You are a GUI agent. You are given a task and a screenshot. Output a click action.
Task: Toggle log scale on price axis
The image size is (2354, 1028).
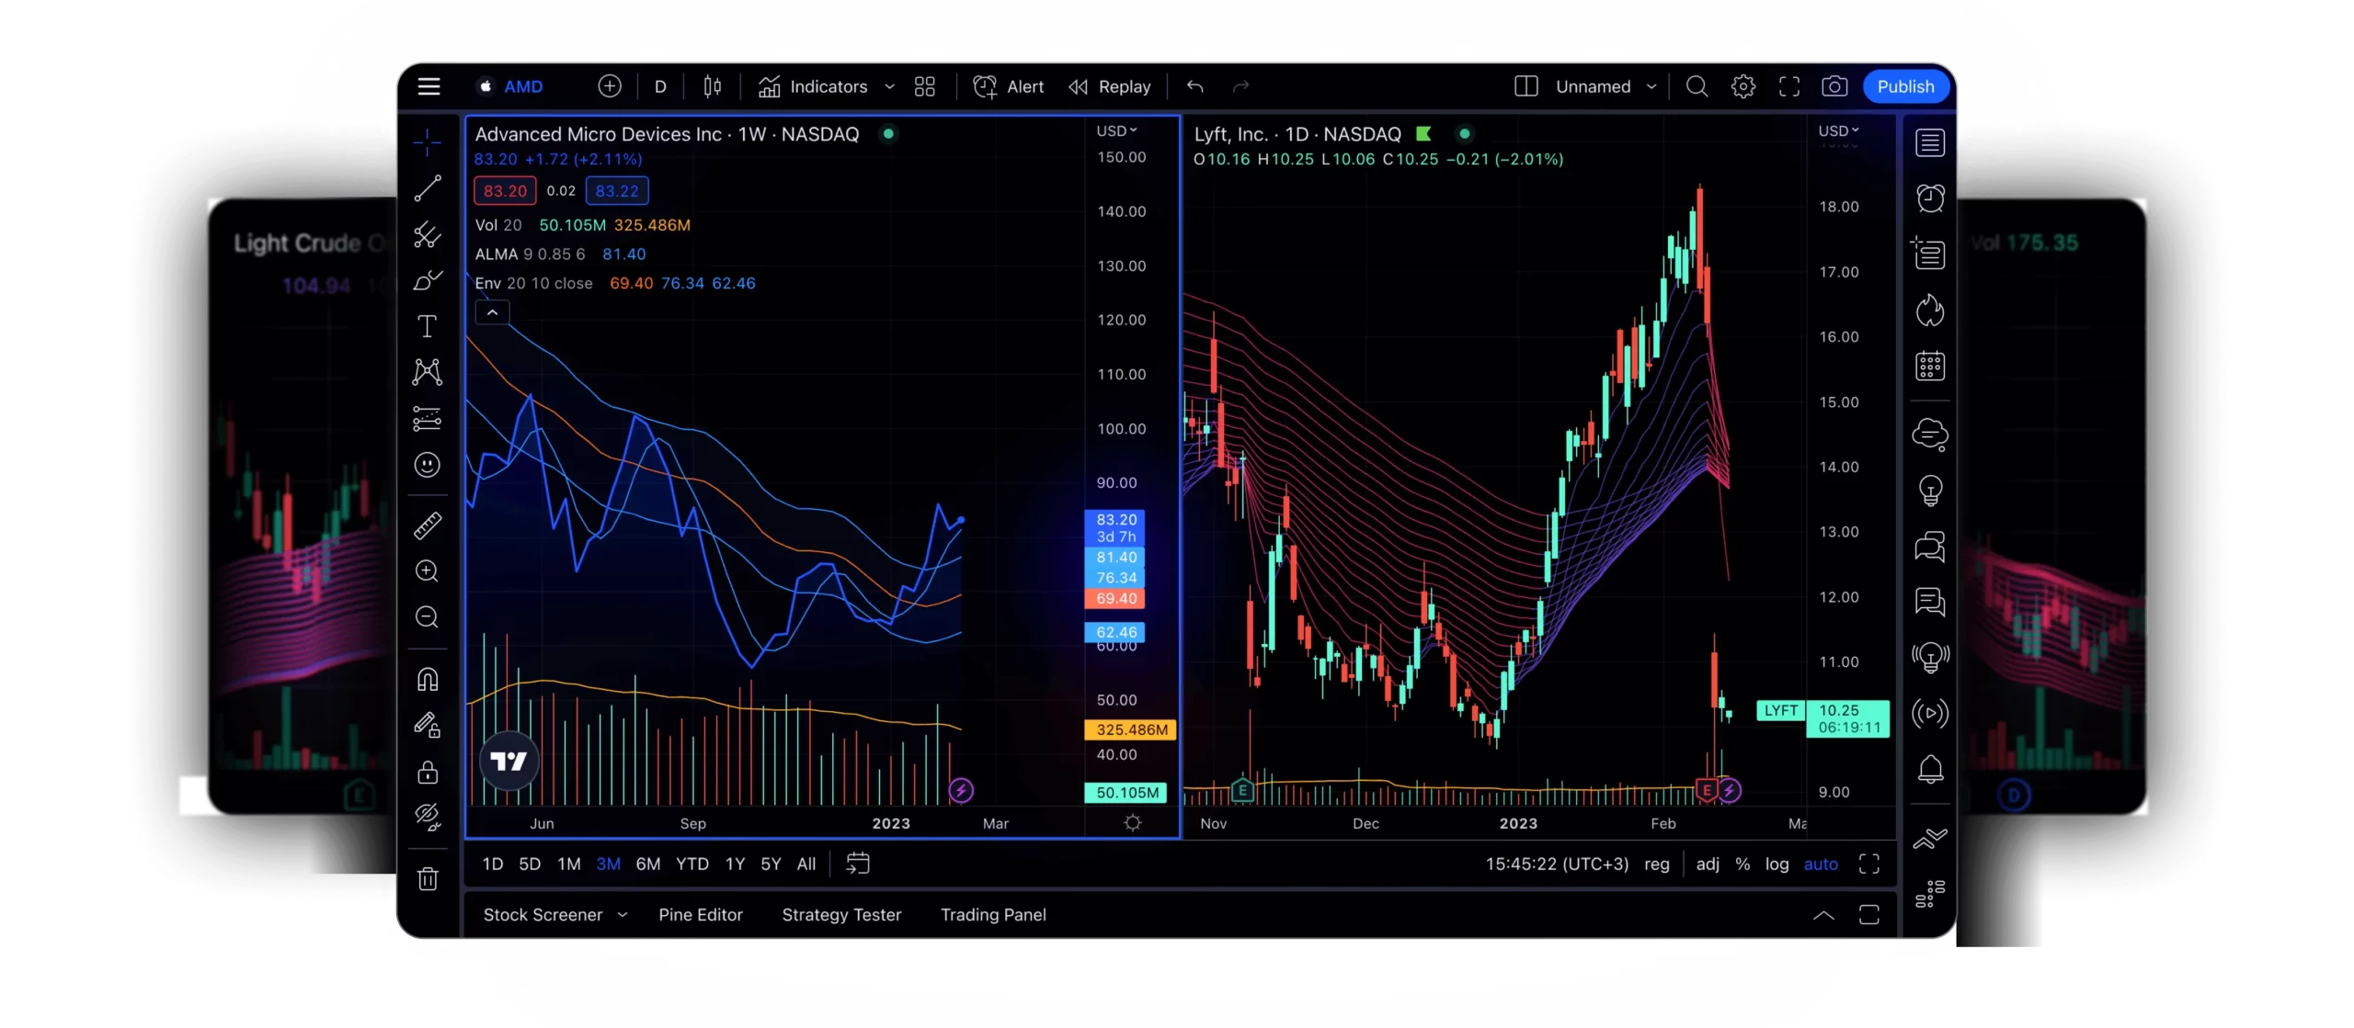pyautogui.click(x=1777, y=864)
